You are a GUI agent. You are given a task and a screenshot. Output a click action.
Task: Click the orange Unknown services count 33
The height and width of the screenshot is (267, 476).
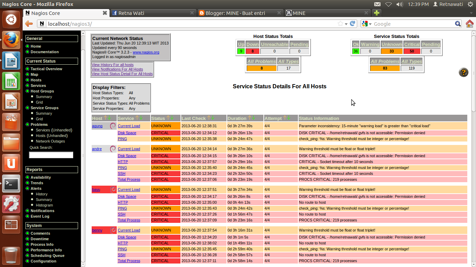[391, 51]
